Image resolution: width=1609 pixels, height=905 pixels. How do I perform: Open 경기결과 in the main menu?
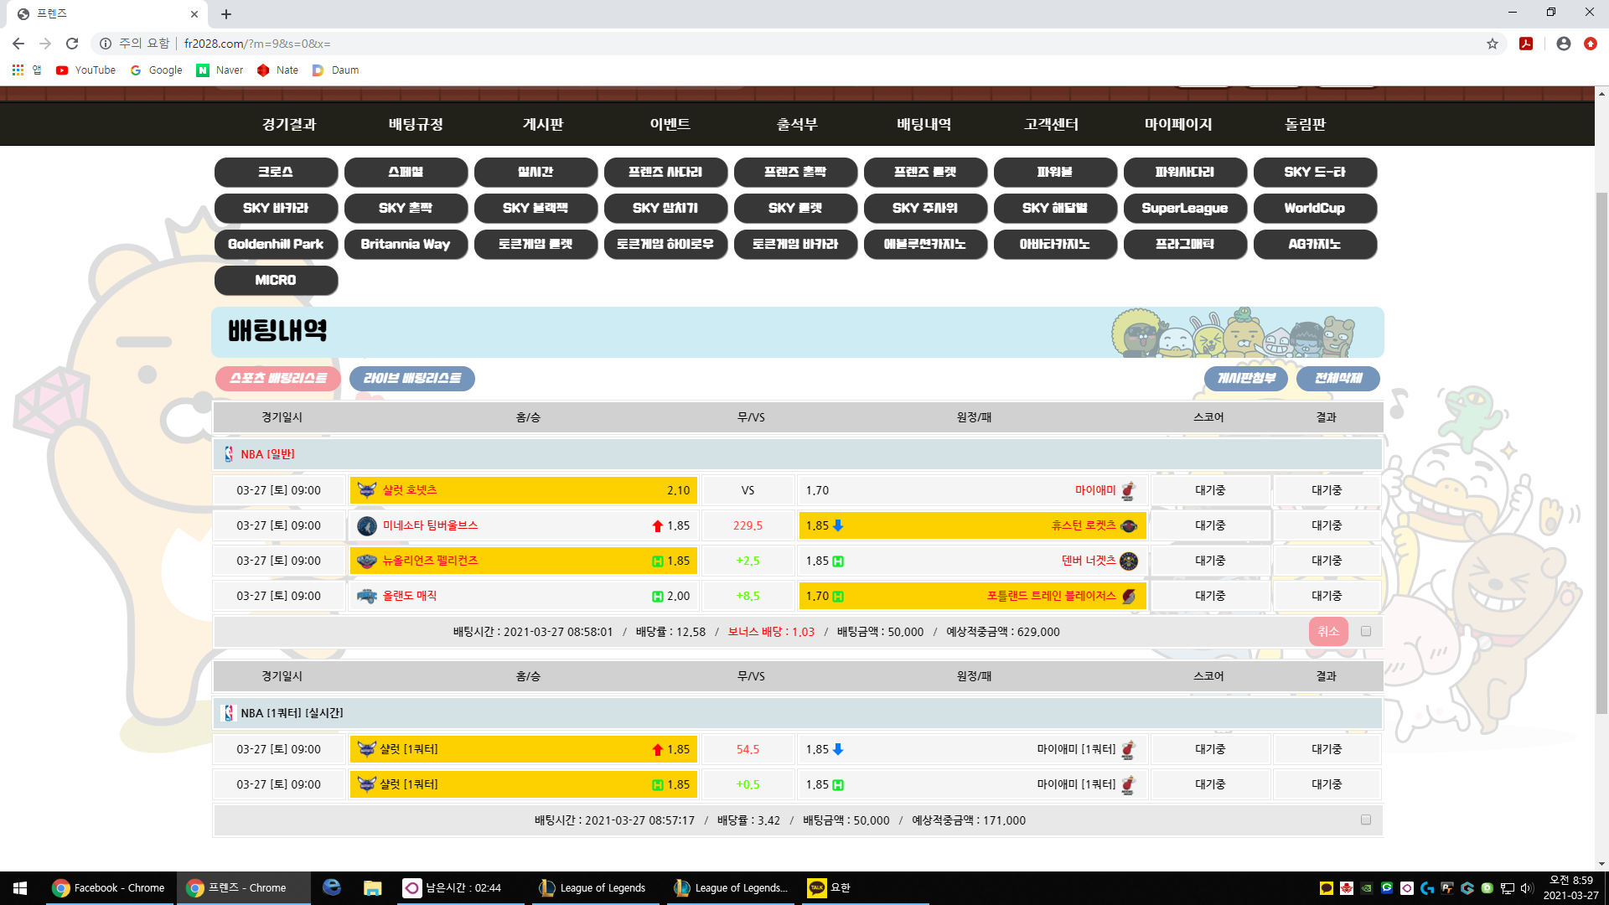tap(289, 124)
